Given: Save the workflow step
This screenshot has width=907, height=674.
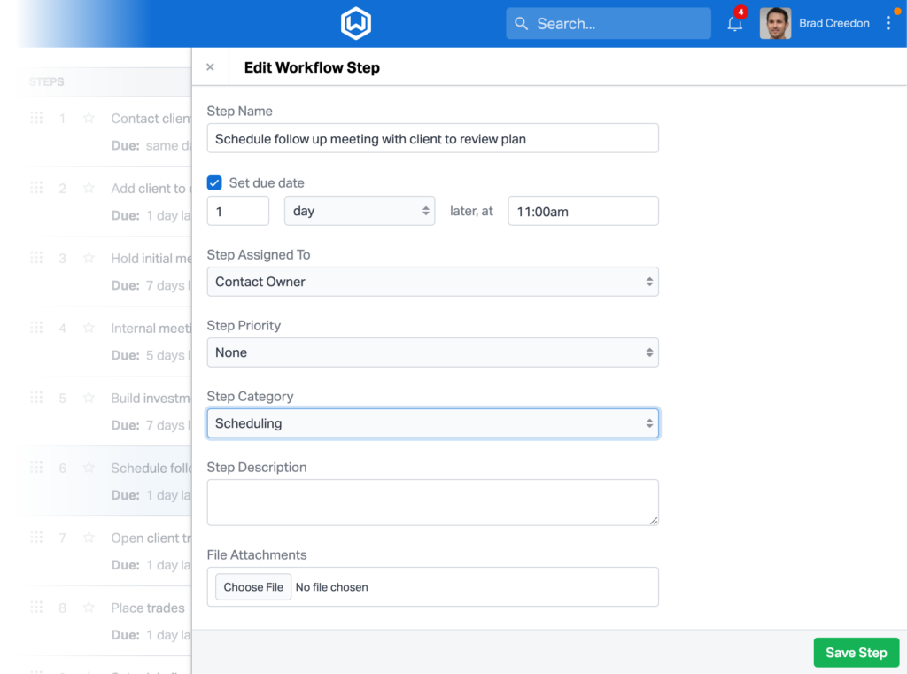Looking at the screenshot, I should point(856,652).
